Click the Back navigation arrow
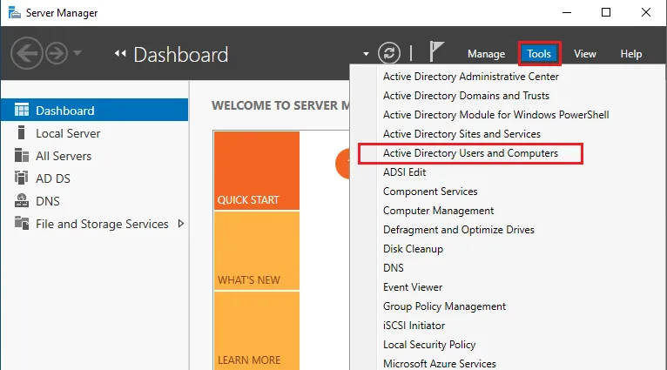667x370 pixels. (27, 54)
